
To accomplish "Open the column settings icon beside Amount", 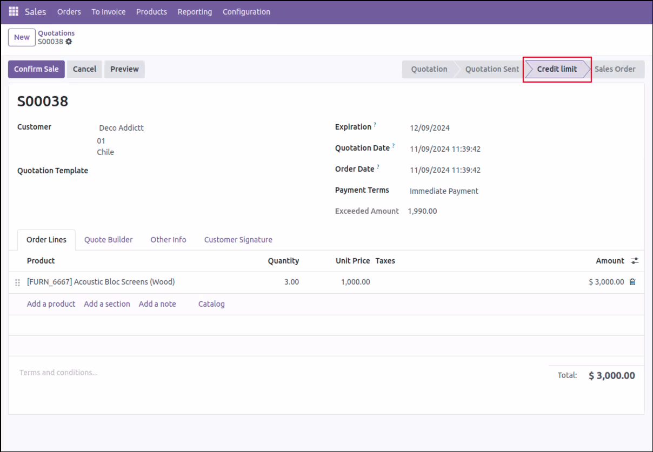I will tap(635, 261).
